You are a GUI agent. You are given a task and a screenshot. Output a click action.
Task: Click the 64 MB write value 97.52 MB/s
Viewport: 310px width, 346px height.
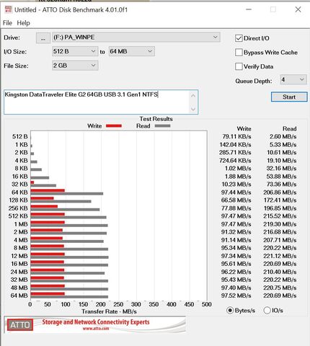click(x=236, y=296)
